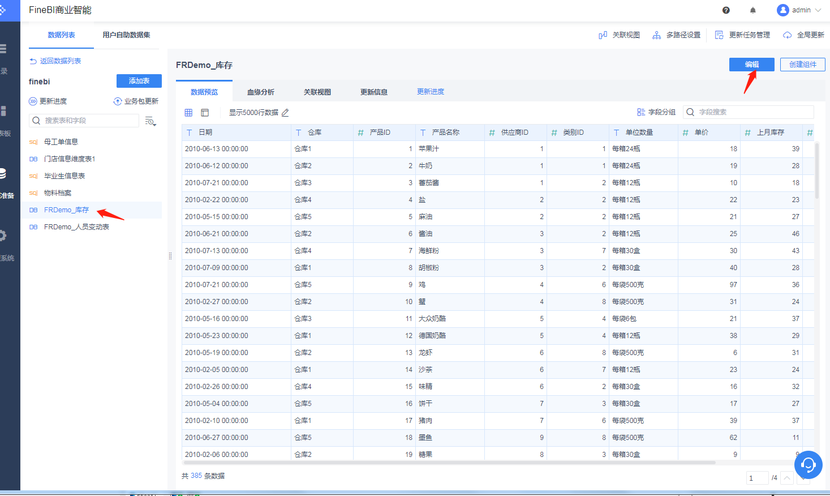
Task: Focus the 字段搜索 input box
Action: [x=749, y=112]
